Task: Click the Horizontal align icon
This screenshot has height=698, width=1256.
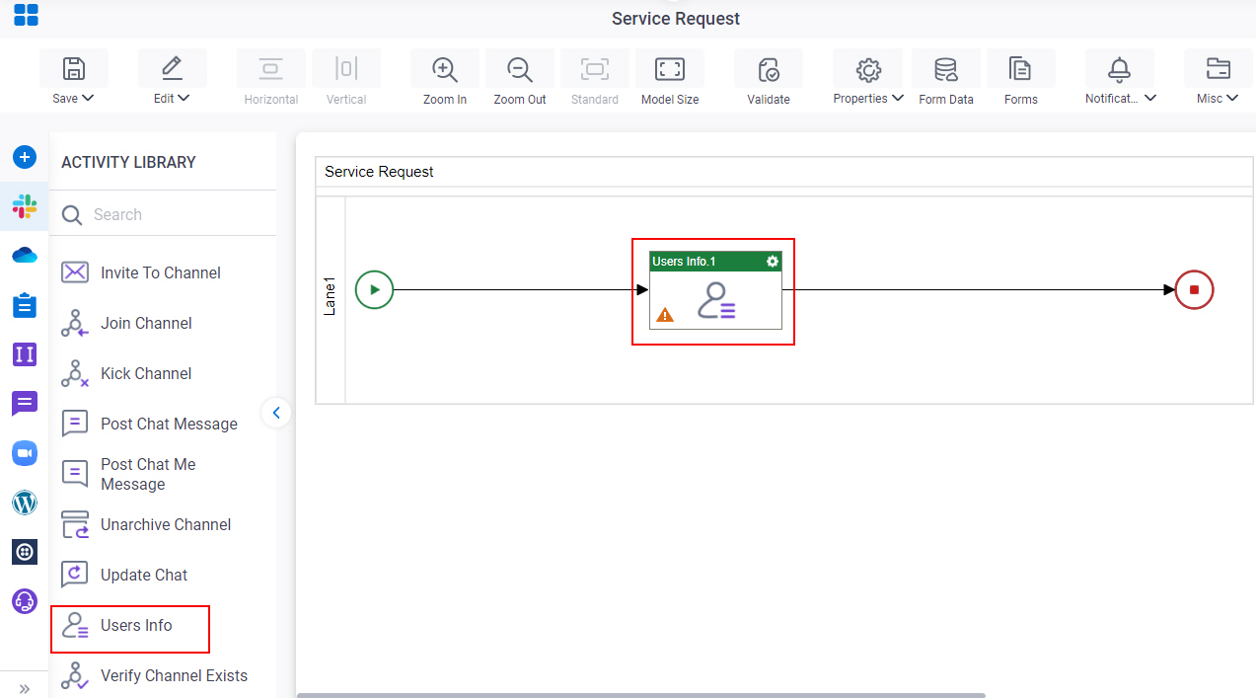Action: pyautogui.click(x=270, y=68)
